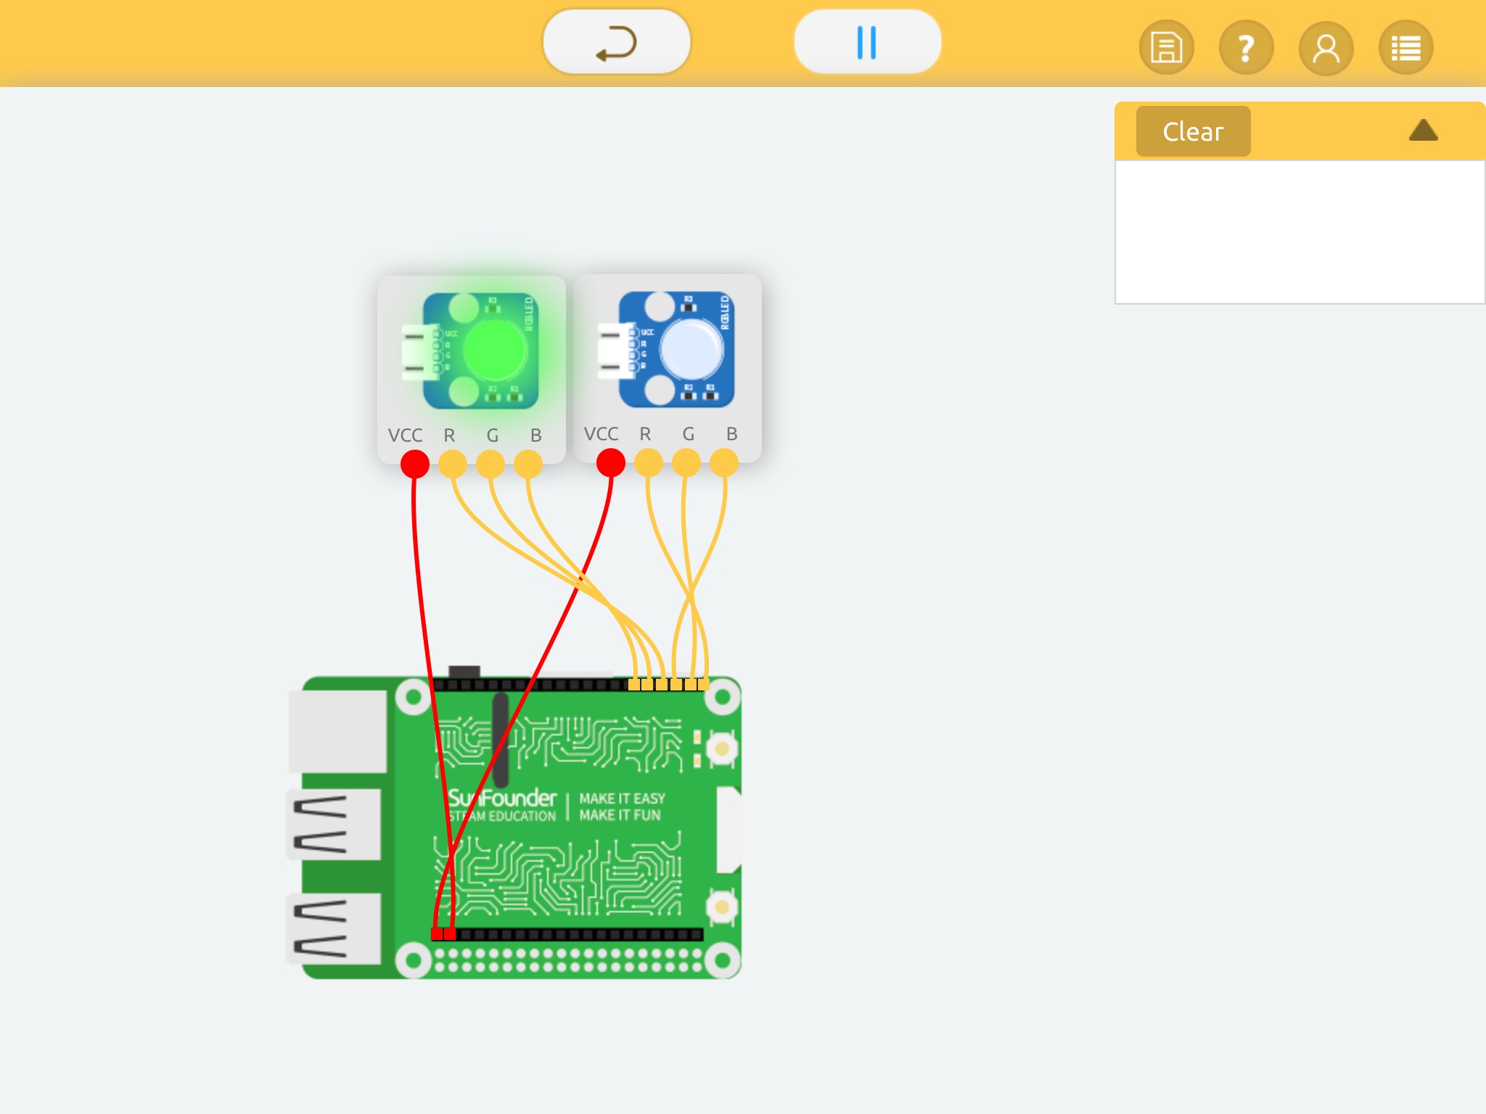This screenshot has height=1114, width=1486.
Task: Open the list menu icon
Action: (1405, 48)
